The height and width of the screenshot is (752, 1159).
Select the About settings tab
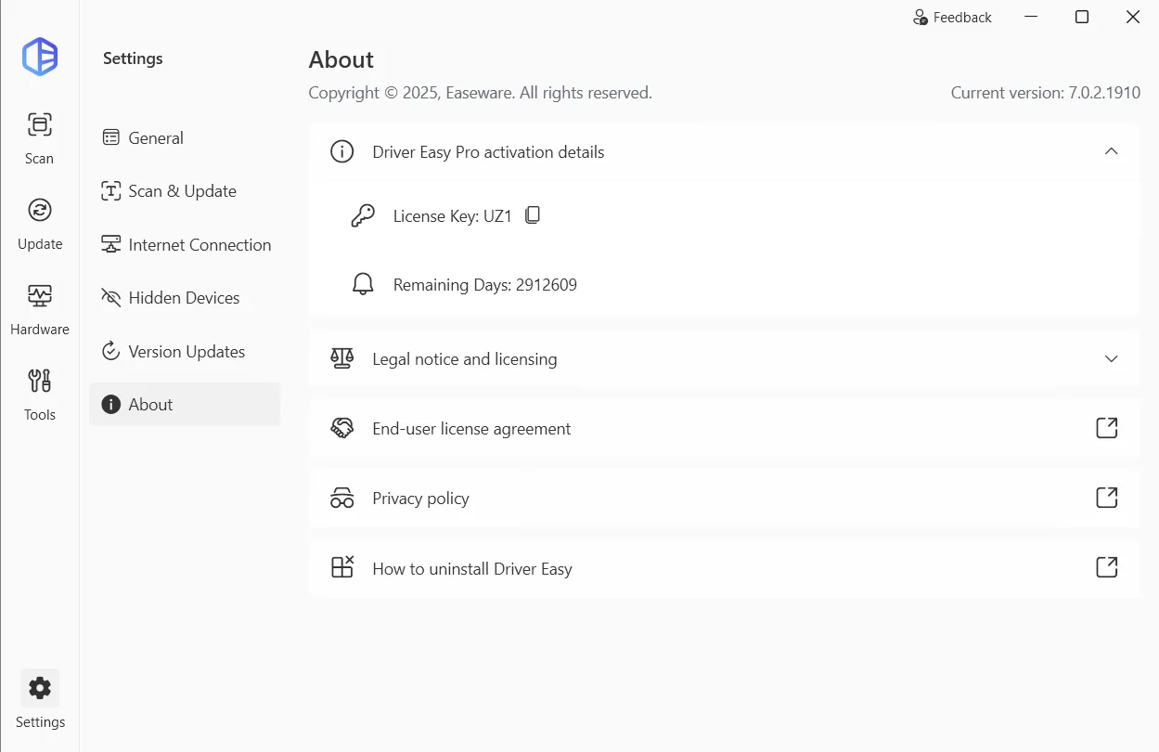tap(185, 405)
